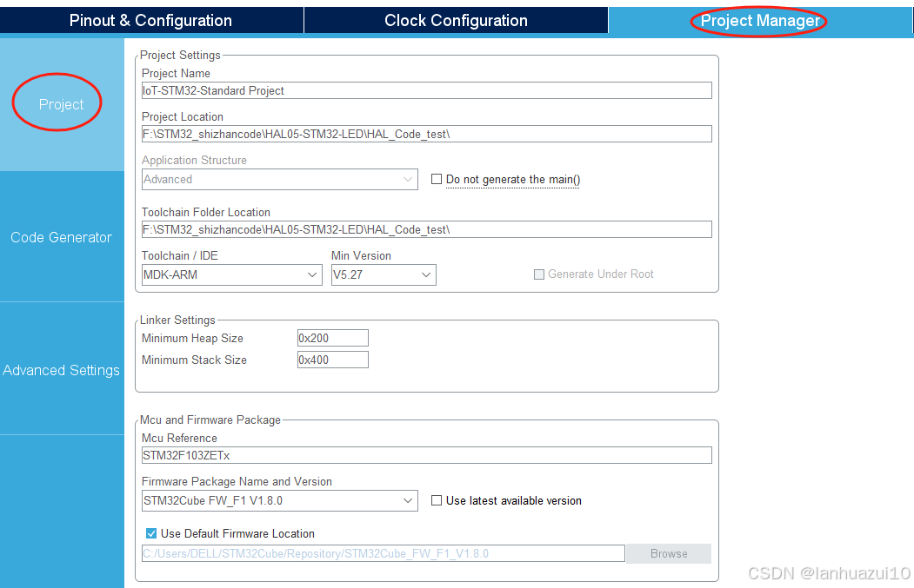Open the Firmware Package Name and Version dropdown
The image size is (914, 588).
pos(280,500)
